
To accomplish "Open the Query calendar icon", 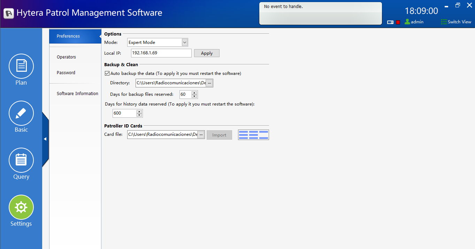I will 21,160.
